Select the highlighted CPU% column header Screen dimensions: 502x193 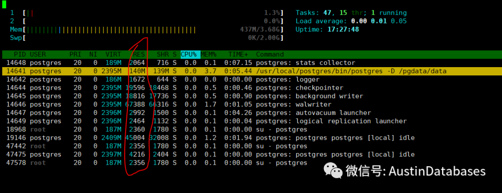(x=191, y=55)
